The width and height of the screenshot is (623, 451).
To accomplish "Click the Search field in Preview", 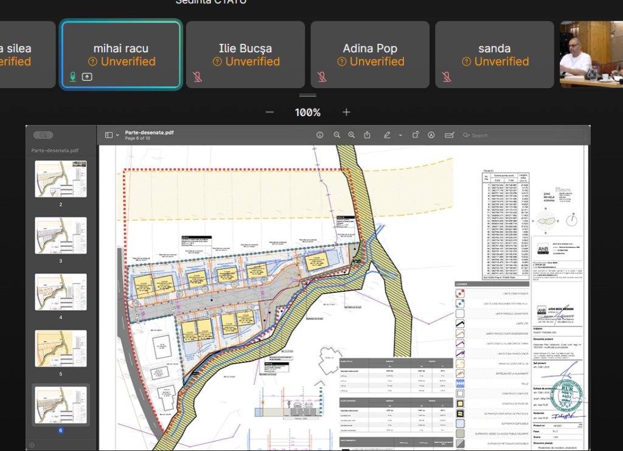I will pyautogui.click(x=523, y=136).
